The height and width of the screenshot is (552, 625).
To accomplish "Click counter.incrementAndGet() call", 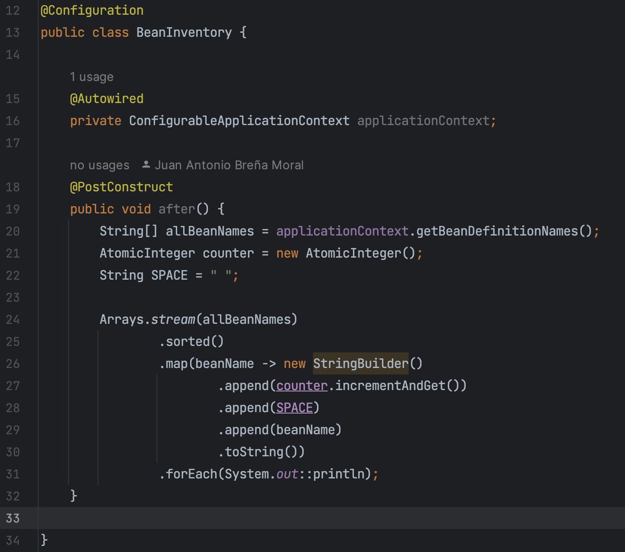I will (368, 386).
